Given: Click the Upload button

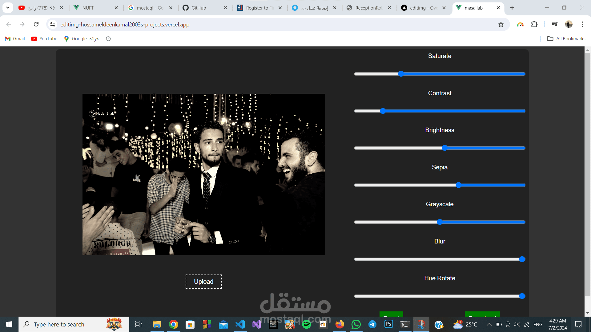Looking at the screenshot, I should click(x=203, y=282).
